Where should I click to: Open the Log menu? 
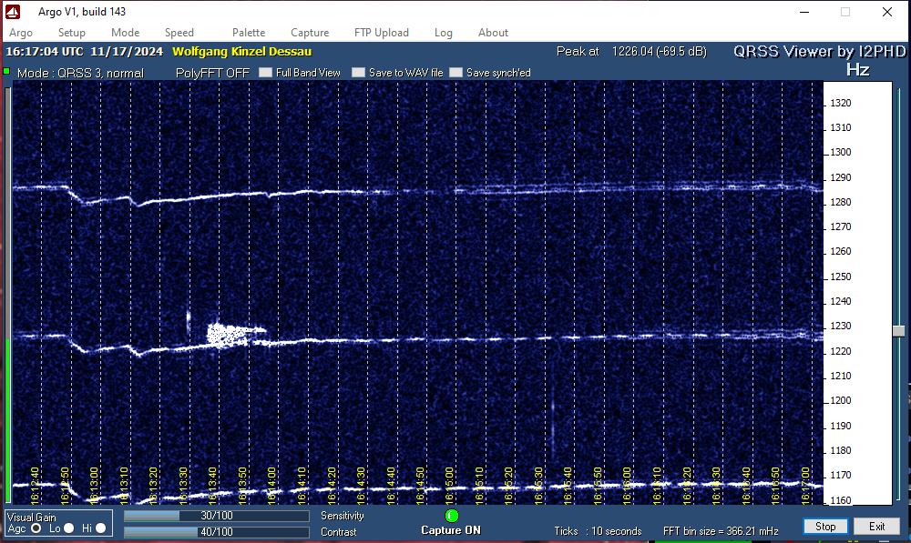click(x=444, y=33)
